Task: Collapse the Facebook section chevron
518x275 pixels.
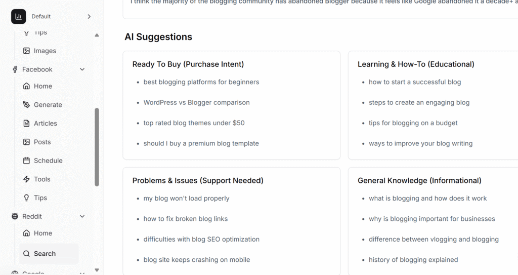Action: (x=82, y=69)
